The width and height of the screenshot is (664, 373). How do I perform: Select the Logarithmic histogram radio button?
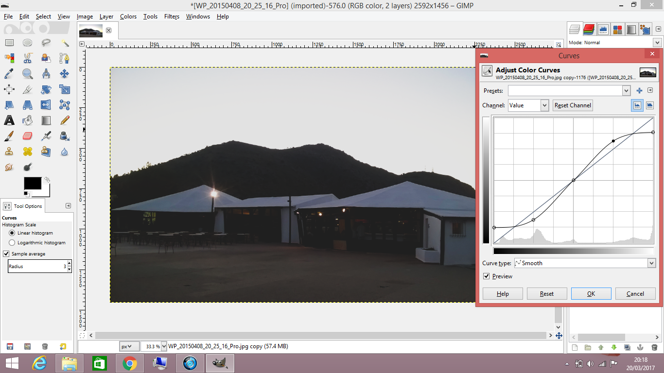click(x=12, y=242)
